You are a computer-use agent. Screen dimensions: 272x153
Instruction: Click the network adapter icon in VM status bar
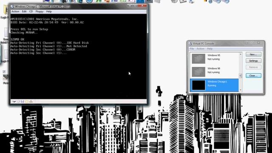[31, 101]
